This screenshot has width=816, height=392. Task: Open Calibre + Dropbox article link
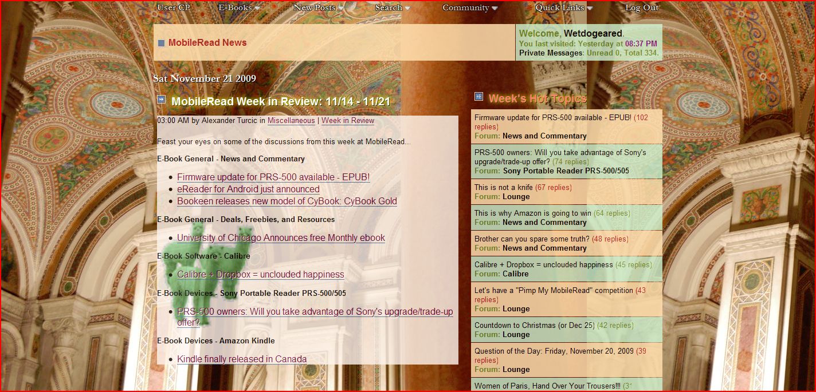[261, 275]
